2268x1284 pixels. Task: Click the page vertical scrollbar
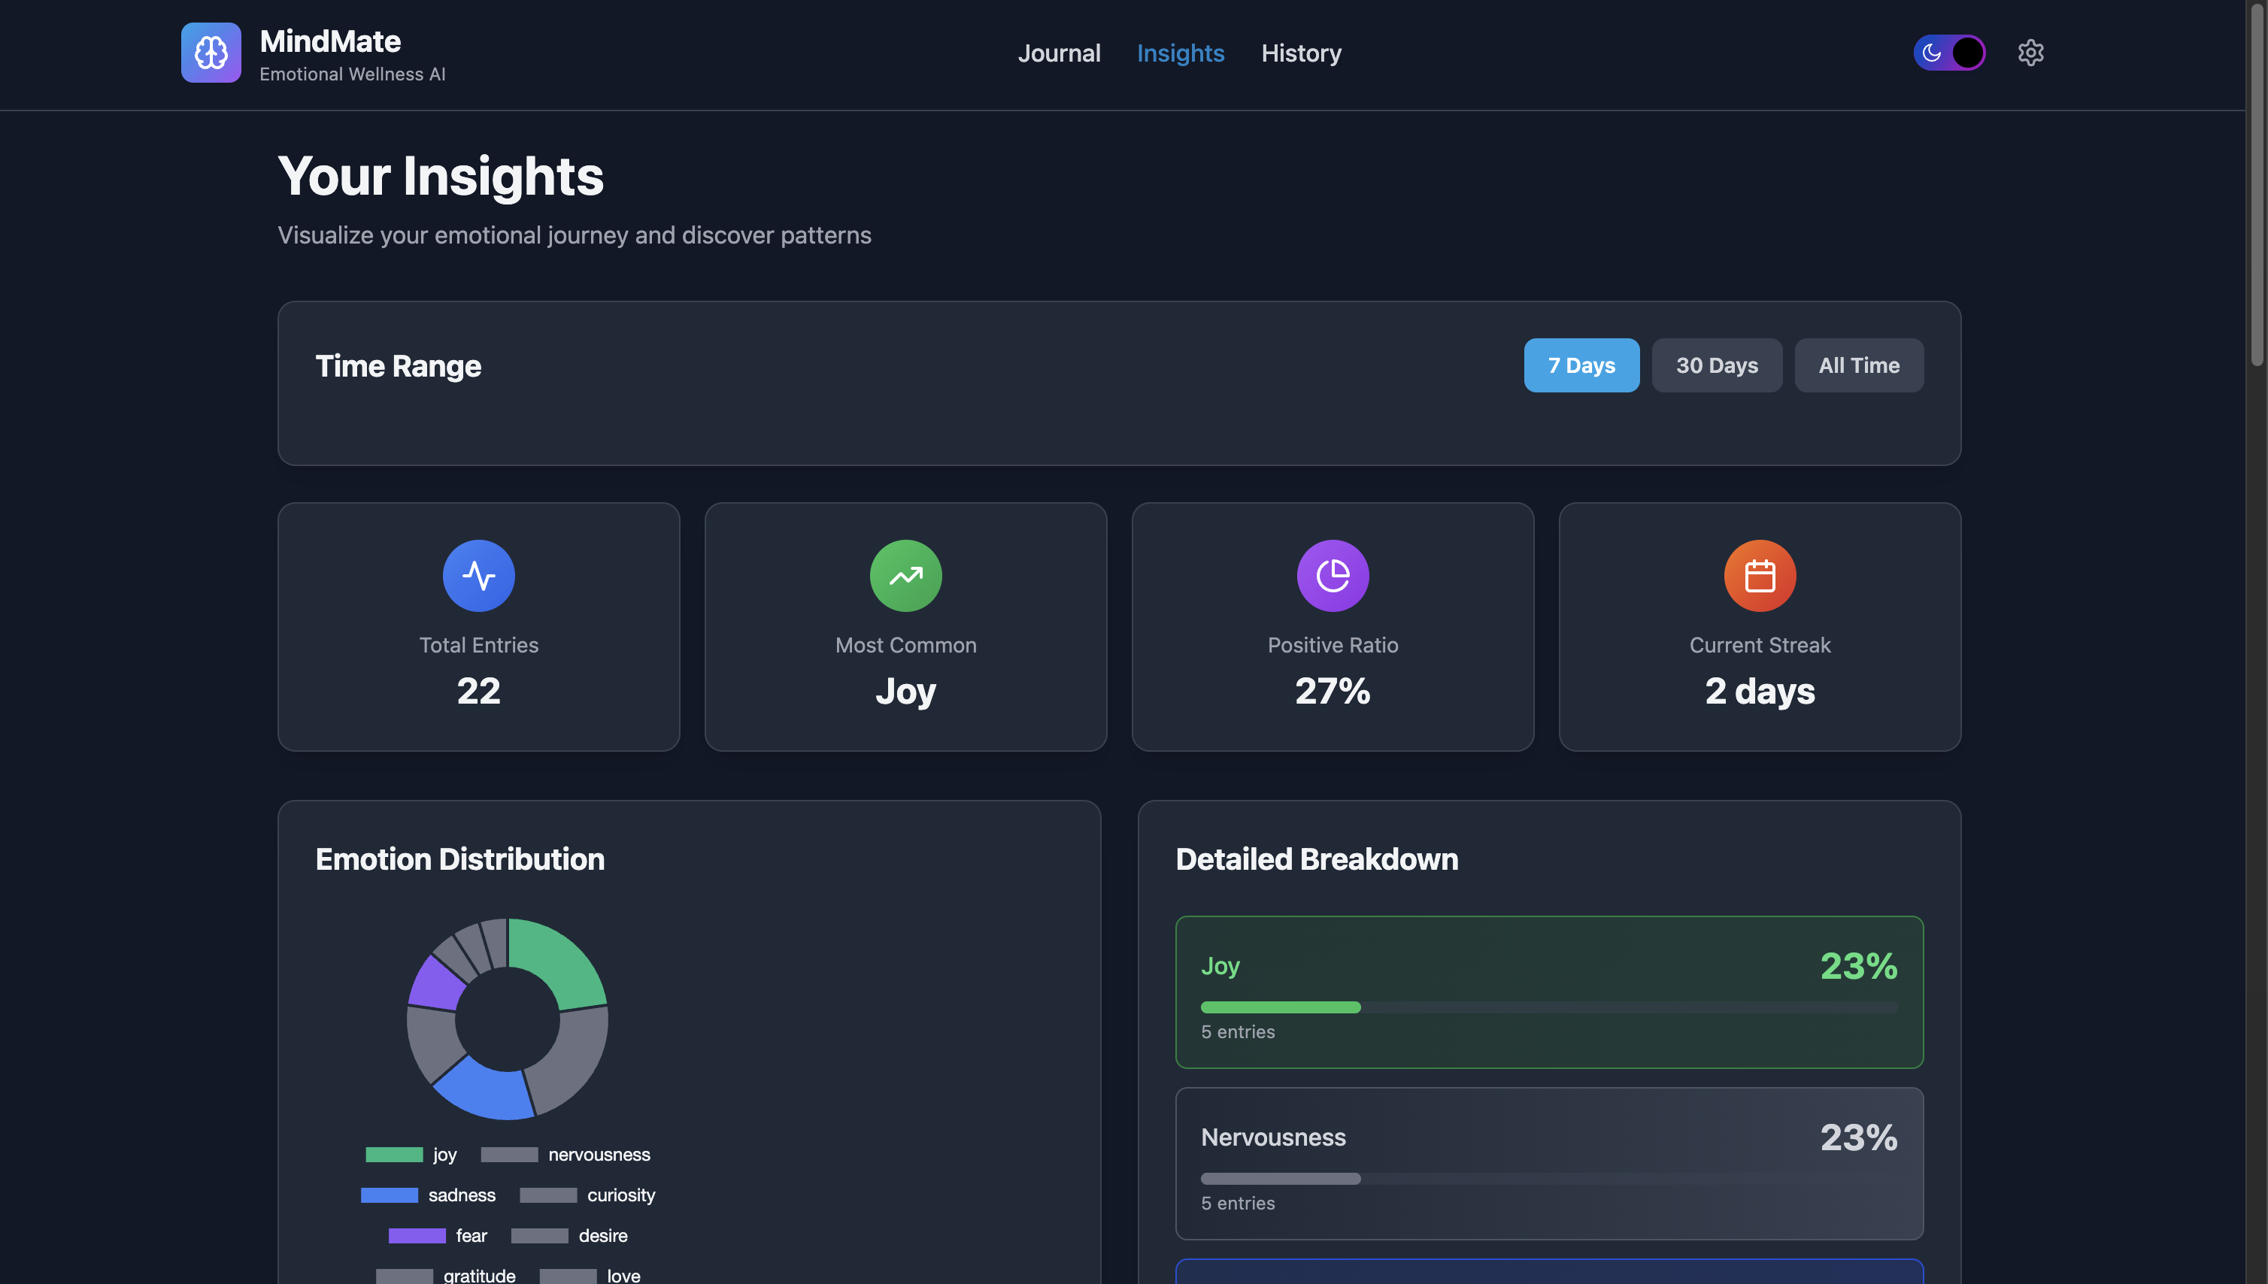point(2257,185)
